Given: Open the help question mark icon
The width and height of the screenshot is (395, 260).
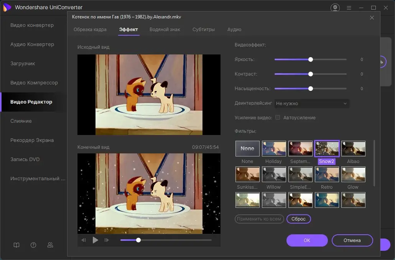Looking at the screenshot, I should 33,245.
